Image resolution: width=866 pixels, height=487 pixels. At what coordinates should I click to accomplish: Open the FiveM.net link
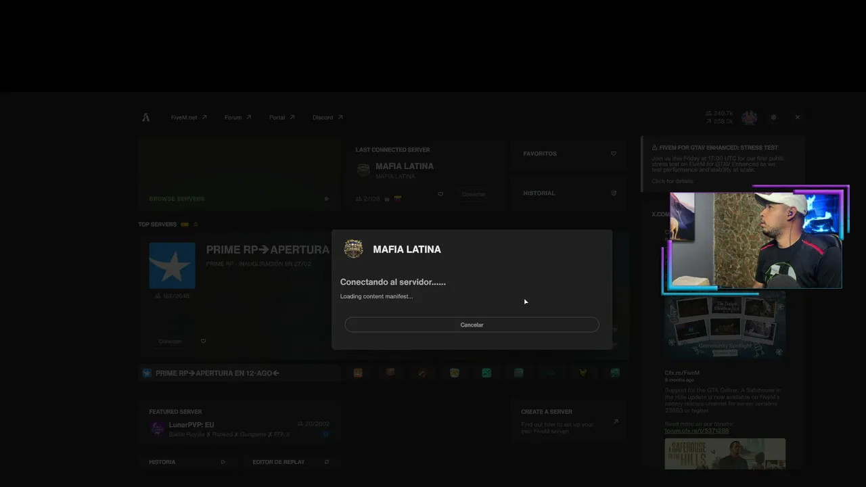point(189,118)
